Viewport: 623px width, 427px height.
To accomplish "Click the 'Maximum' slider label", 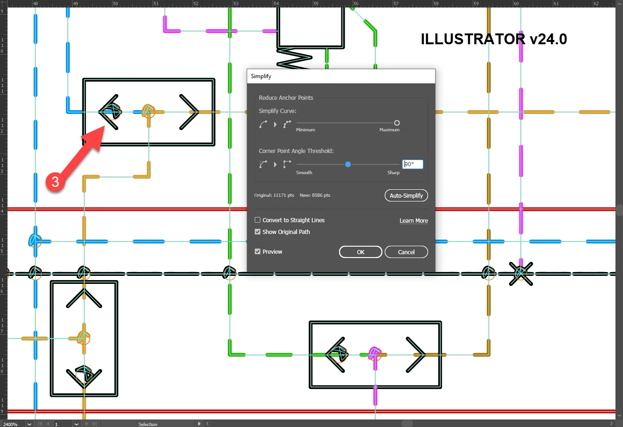I will click(x=389, y=129).
